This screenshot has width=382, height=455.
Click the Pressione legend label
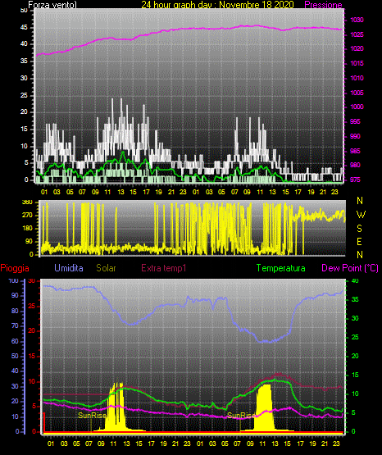324,5
